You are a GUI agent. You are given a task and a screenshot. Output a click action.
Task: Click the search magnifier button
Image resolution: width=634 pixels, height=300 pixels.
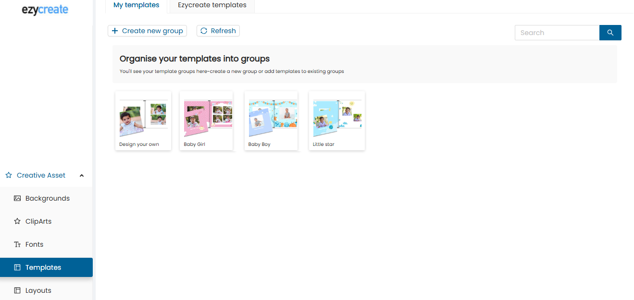[x=610, y=33]
